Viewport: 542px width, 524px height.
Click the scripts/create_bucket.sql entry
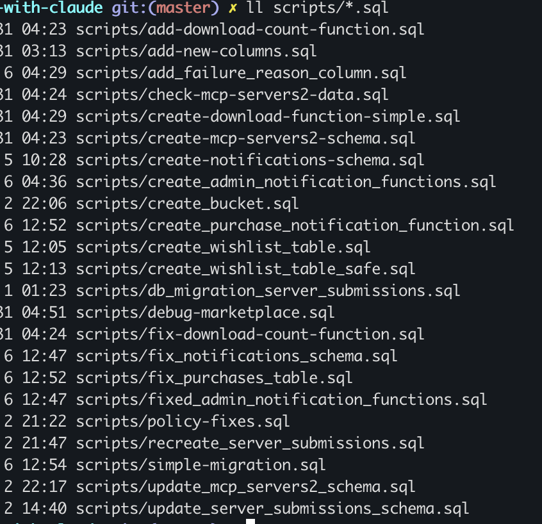click(x=187, y=204)
